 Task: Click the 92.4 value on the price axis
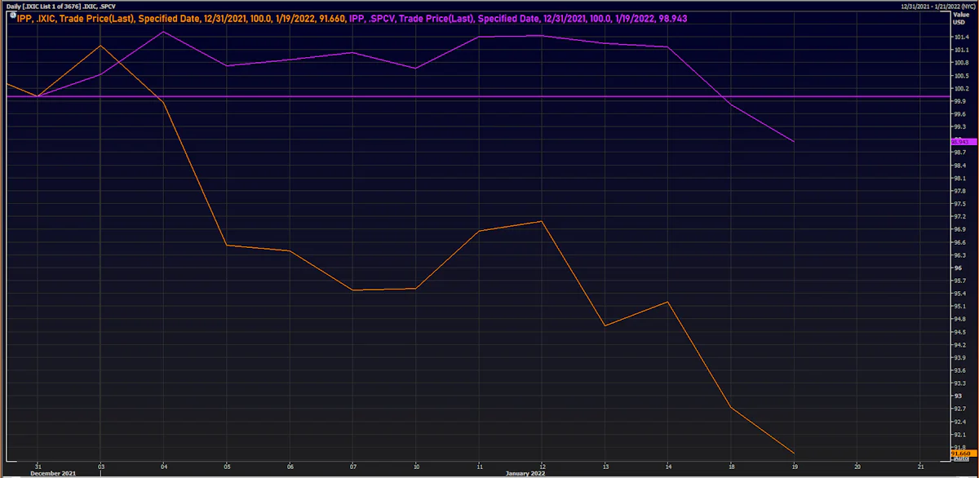coord(959,421)
